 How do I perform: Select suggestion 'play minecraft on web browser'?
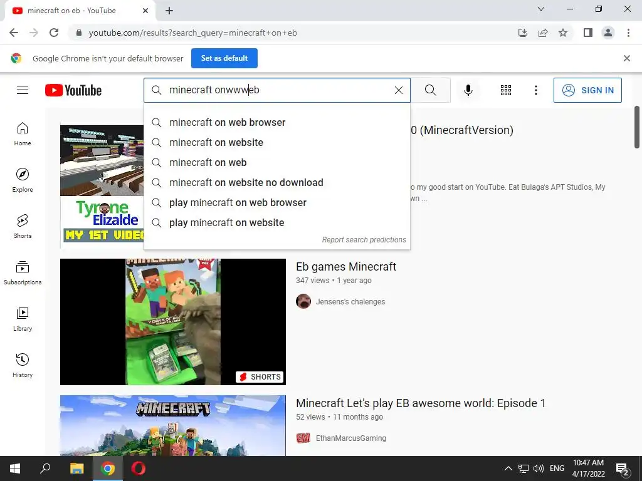(x=276, y=202)
